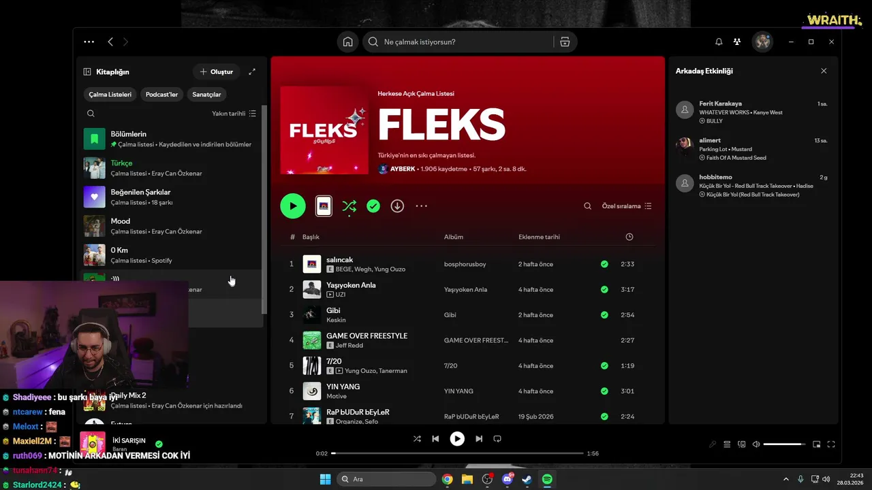Viewport: 872px width, 490px height.
Task: Open Friend Activity people icon
Action: point(737,42)
